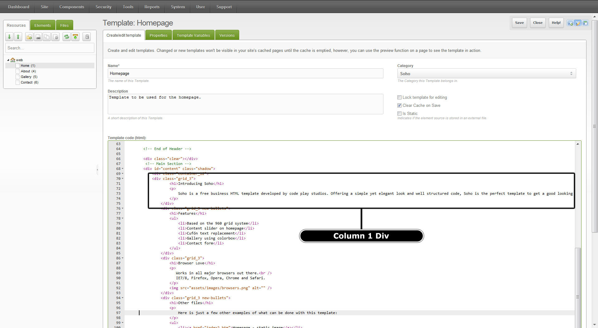Click the new resource folder-plus icon

(29, 37)
